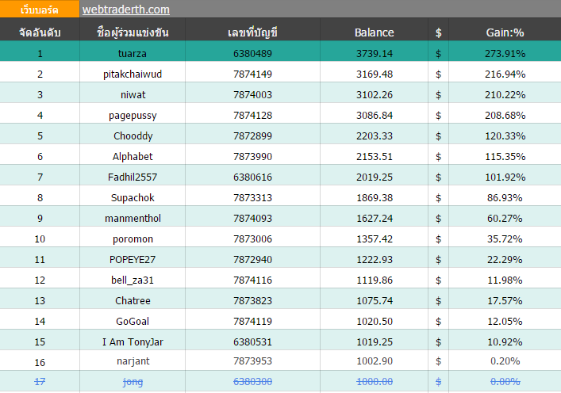This screenshot has height=393, width=561.
Task: Select the Gain:% column header
Action: [505, 32]
